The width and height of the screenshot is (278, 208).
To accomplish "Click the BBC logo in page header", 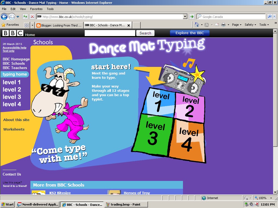I will pos(13,33).
